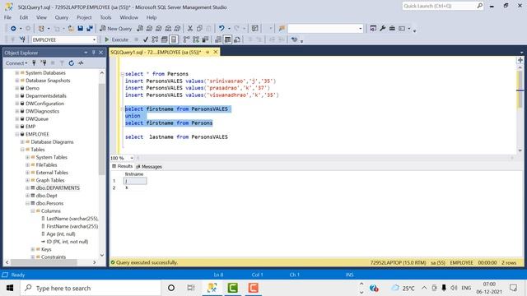Viewport: 527px width, 296px height.
Task: Switch to the Messages tab
Action: click(x=149, y=166)
